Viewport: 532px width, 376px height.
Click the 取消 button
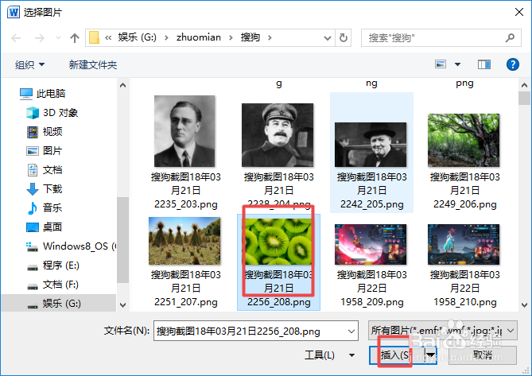(x=483, y=355)
